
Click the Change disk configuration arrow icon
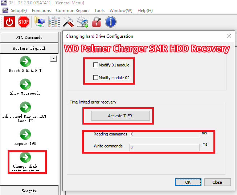25,157
